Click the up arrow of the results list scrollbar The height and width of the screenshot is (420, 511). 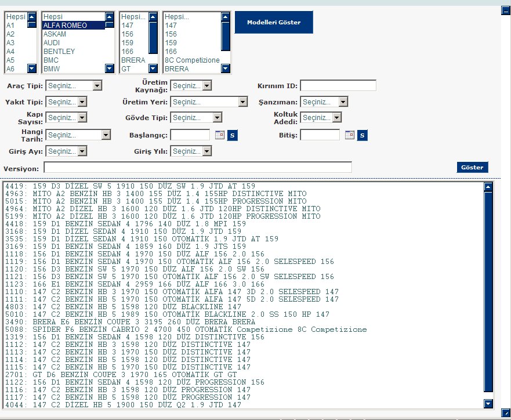point(488,187)
